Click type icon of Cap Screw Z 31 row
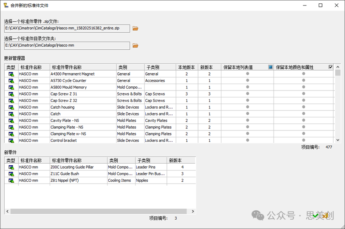The width and height of the screenshot is (345, 229). pyautogui.click(x=11, y=94)
